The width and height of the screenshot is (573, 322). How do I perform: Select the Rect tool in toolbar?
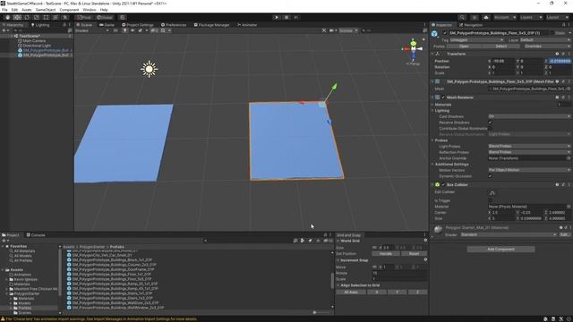click(46, 17)
